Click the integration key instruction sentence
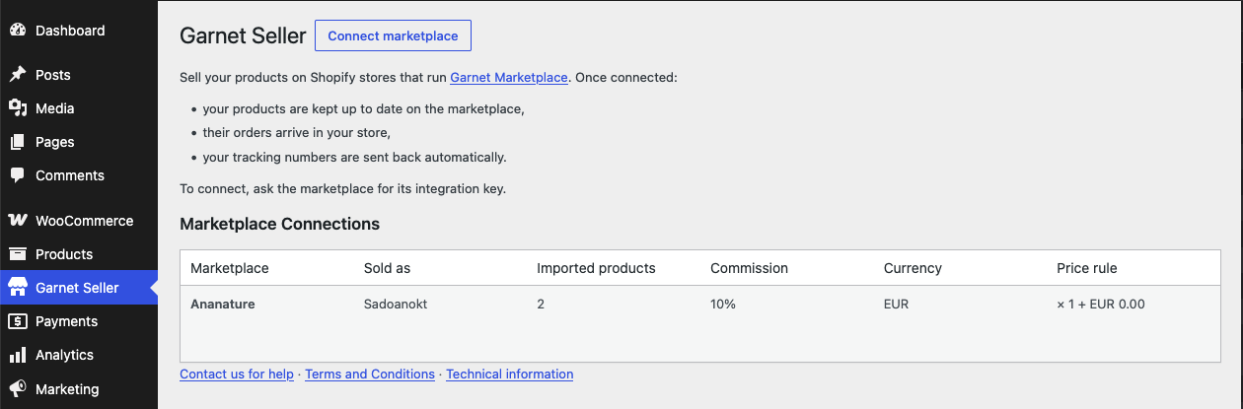 click(x=342, y=188)
